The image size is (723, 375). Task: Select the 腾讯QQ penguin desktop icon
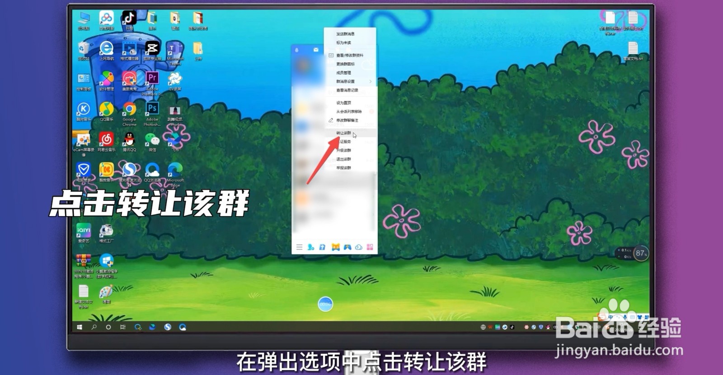129,142
